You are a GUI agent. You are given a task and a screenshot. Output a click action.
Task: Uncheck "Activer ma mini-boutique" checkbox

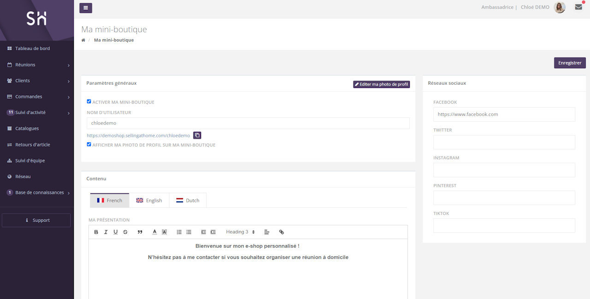pyautogui.click(x=89, y=101)
